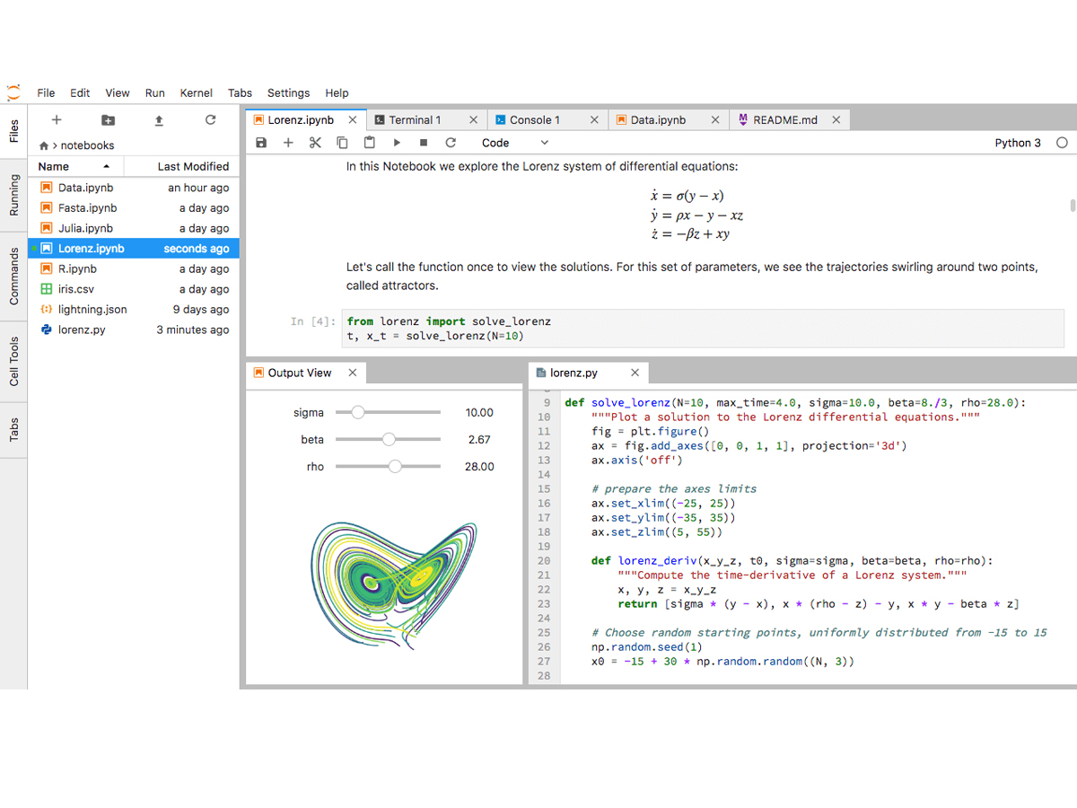Click the Python 3 kernel name
Viewport: 1077px width, 808px height.
(x=1018, y=143)
